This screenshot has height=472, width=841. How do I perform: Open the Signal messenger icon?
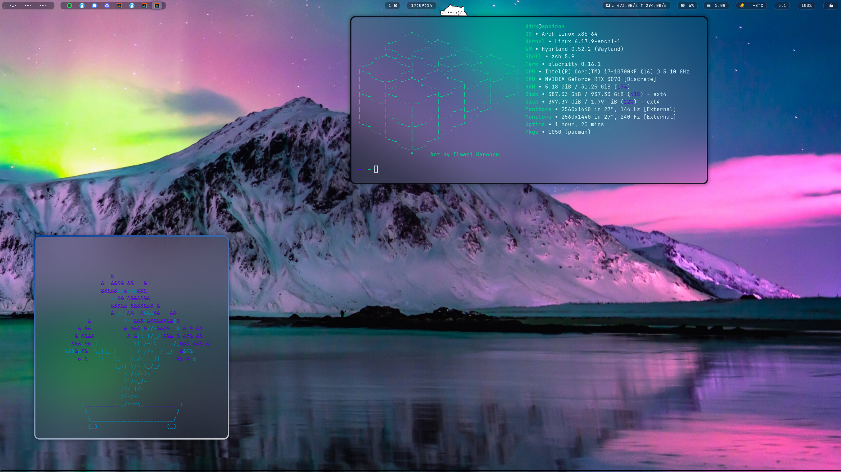(95, 6)
